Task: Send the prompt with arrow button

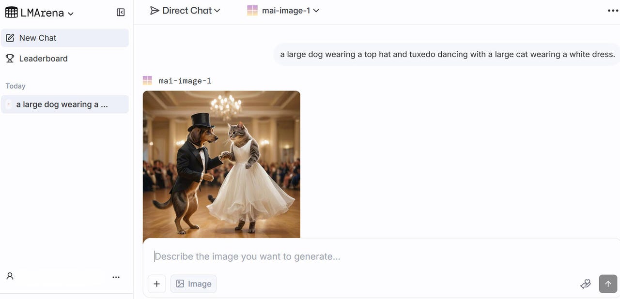Action: (x=608, y=284)
